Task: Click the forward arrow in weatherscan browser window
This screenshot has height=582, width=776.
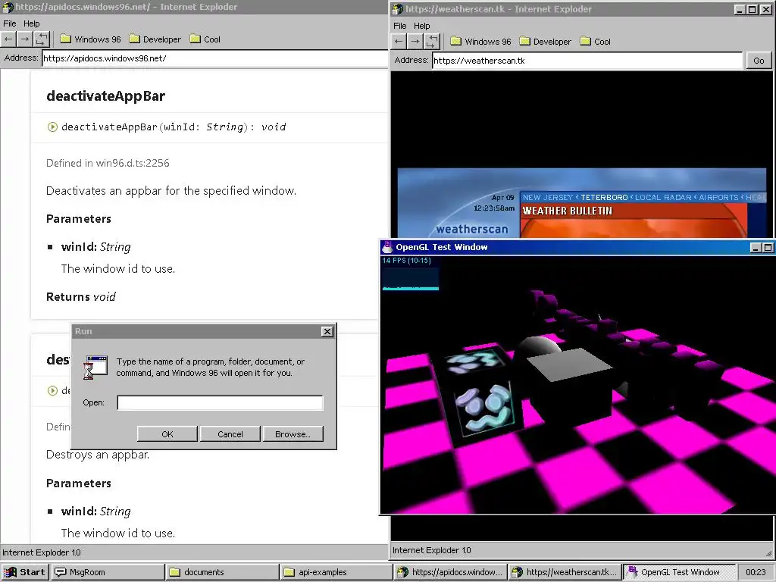Action: click(x=416, y=42)
